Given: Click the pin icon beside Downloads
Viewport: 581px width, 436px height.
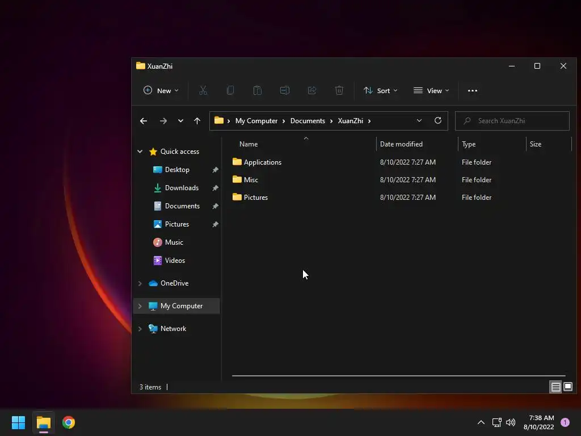Looking at the screenshot, I should tap(215, 188).
